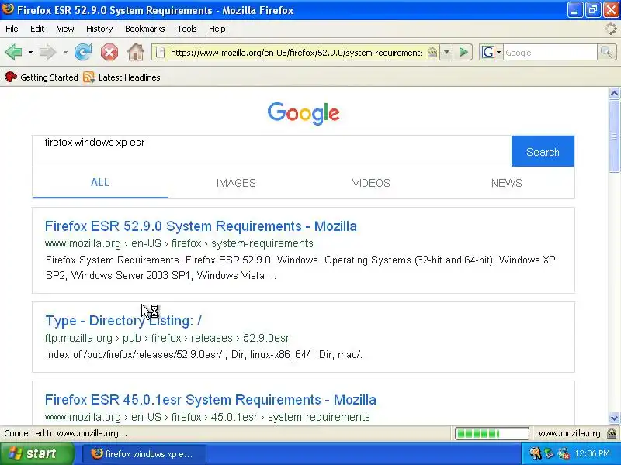621x465 pixels.
Task: Open the Type - Directory Listing result
Action: pos(123,321)
